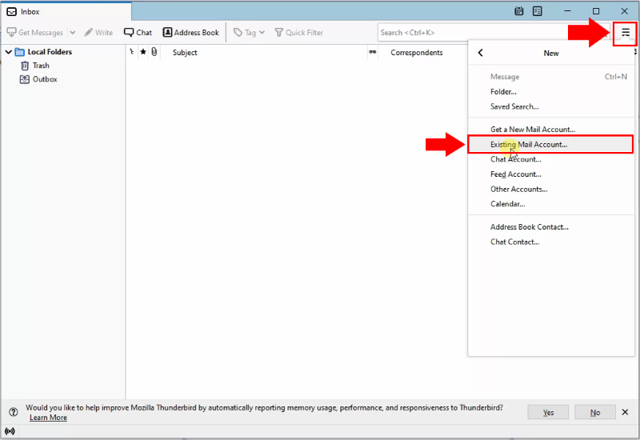Open the Tag dropdown
The image size is (640, 440).
click(x=249, y=32)
